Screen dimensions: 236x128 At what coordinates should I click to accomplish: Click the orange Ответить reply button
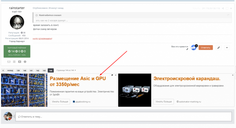(206, 48)
